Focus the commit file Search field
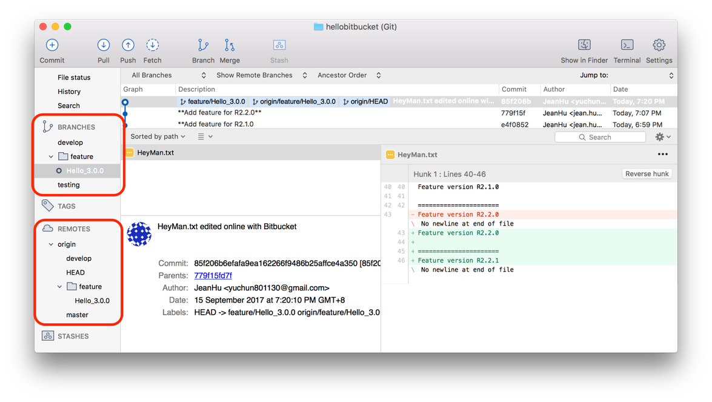The height and width of the screenshot is (402, 712). pyautogui.click(x=600, y=136)
